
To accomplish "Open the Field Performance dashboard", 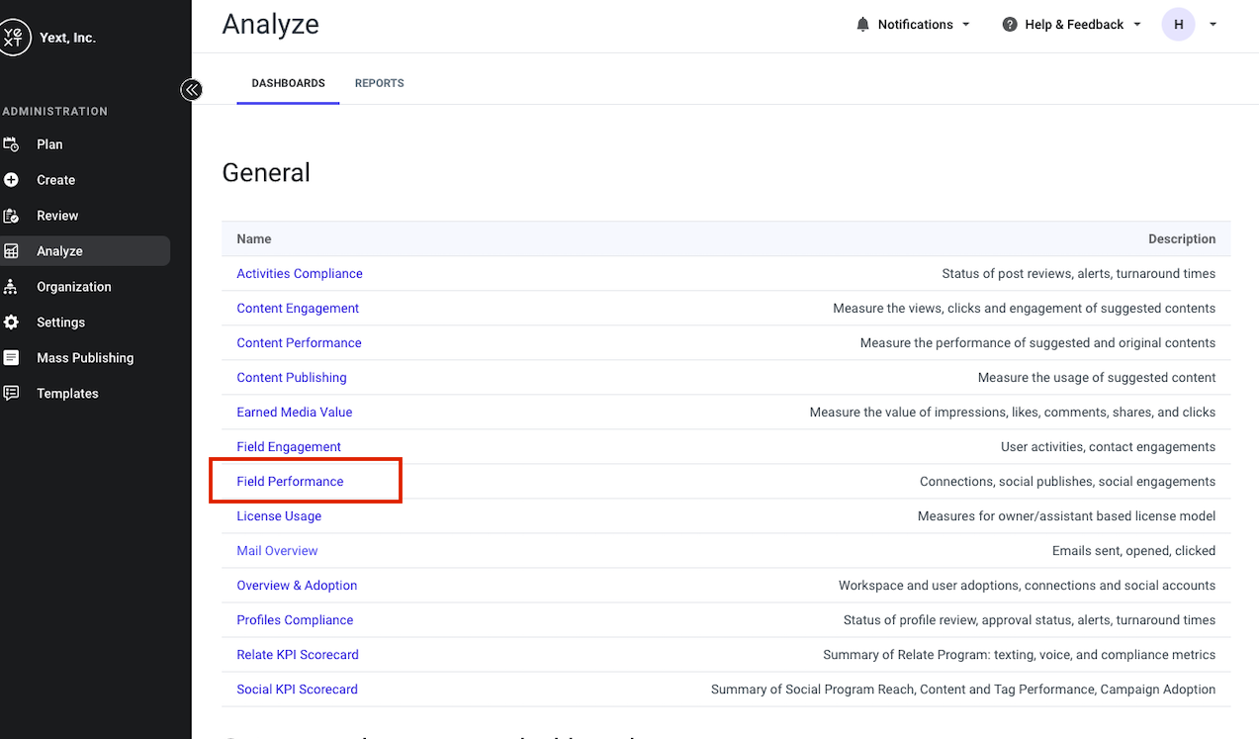I will (290, 482).
